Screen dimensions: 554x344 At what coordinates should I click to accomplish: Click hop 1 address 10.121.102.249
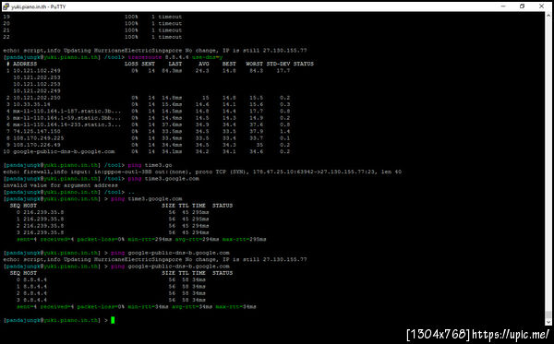tap(37, 71)
